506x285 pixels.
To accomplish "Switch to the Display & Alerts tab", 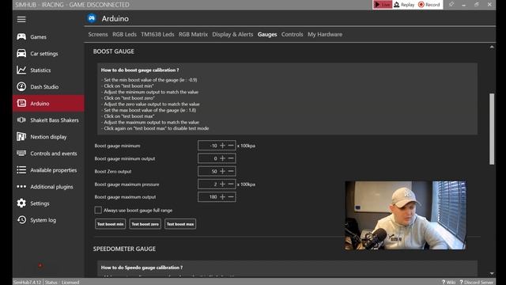I will 232,34.
